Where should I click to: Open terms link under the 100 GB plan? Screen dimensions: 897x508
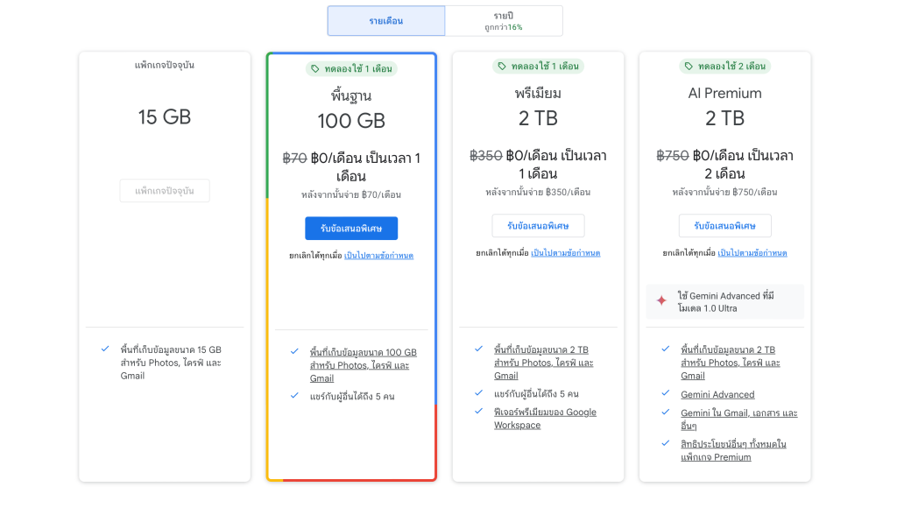click(x=378, y=256)
